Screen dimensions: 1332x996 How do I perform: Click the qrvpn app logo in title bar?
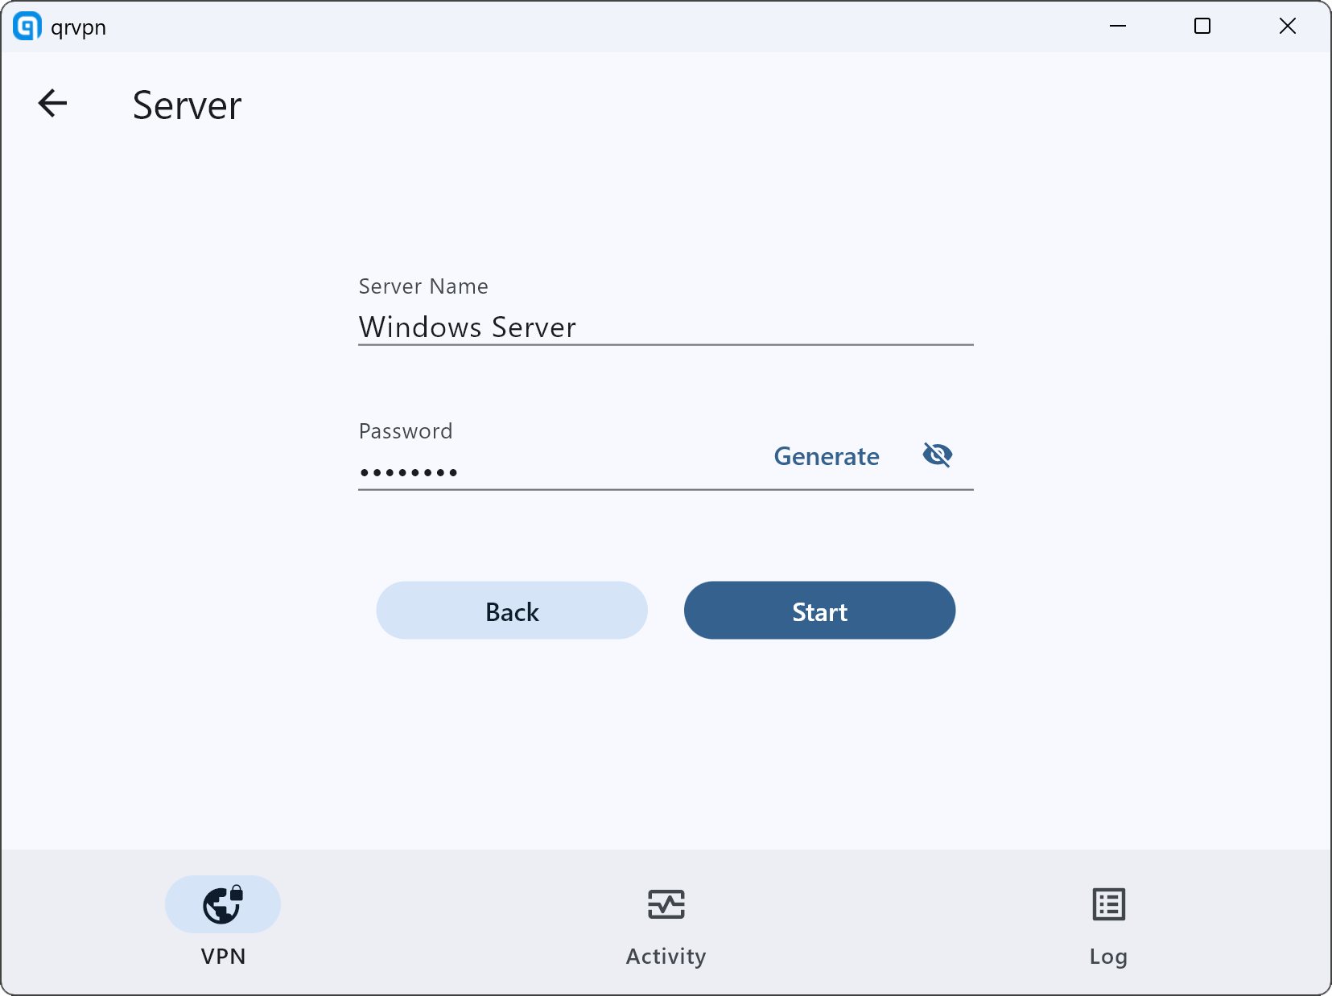coord(27,27)
